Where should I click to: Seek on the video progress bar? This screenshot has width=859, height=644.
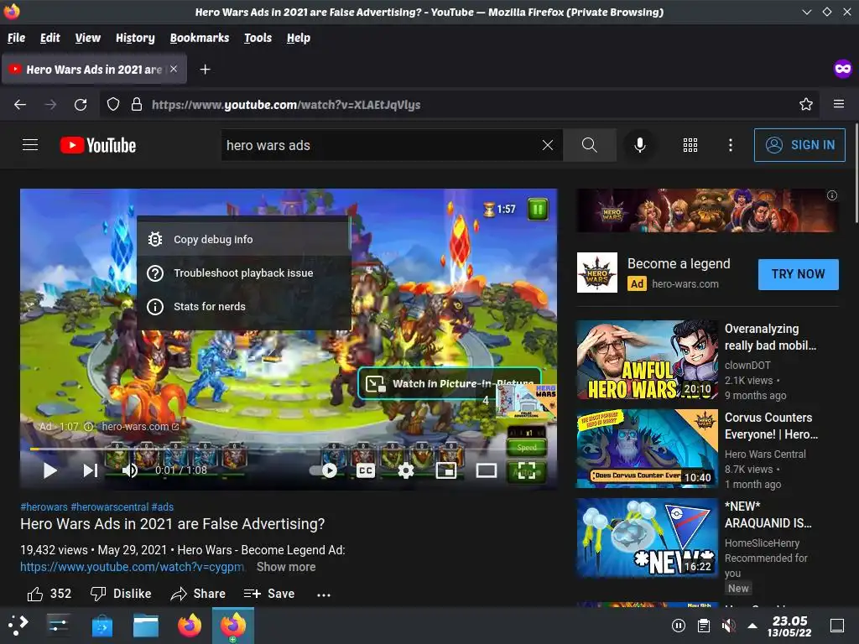[289, 449]
